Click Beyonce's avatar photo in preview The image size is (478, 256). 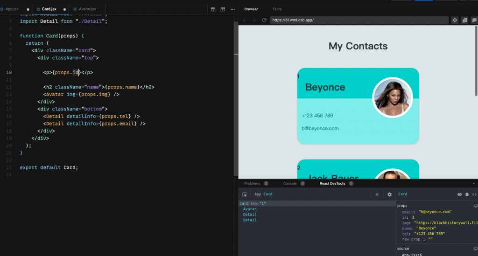[x=392, y=97]
